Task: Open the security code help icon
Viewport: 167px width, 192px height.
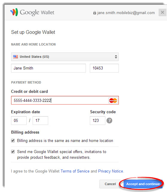Action: [x=109, y=120]
